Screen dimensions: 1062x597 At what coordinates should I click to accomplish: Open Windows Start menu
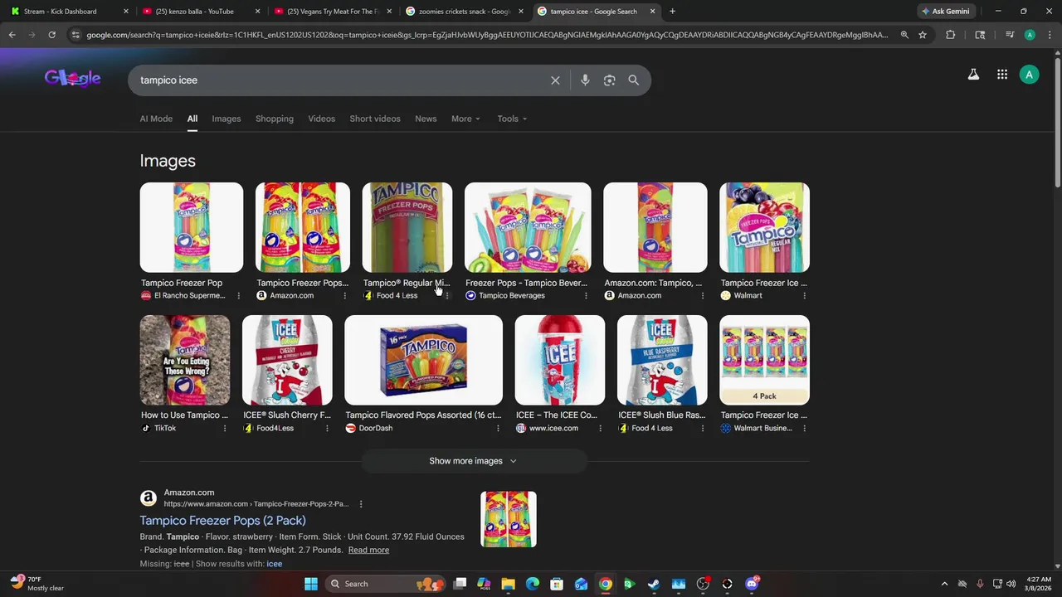click(x=311, y=584)
